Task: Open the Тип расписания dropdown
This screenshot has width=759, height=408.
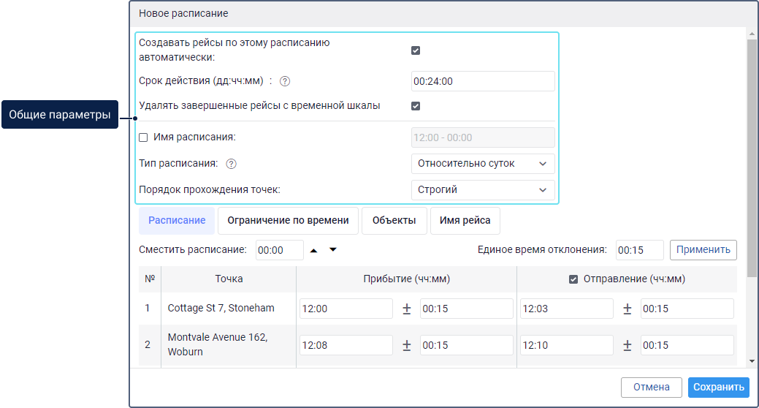Action: coord(483,164)
